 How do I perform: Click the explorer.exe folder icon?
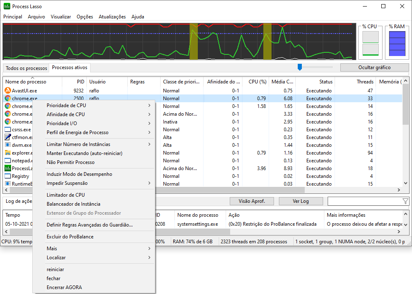point(8,153)
